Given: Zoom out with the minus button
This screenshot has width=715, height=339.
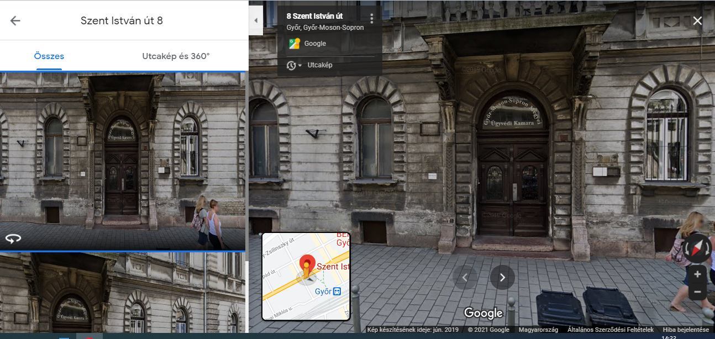Looking at the screenshot, I should [697, 292].
